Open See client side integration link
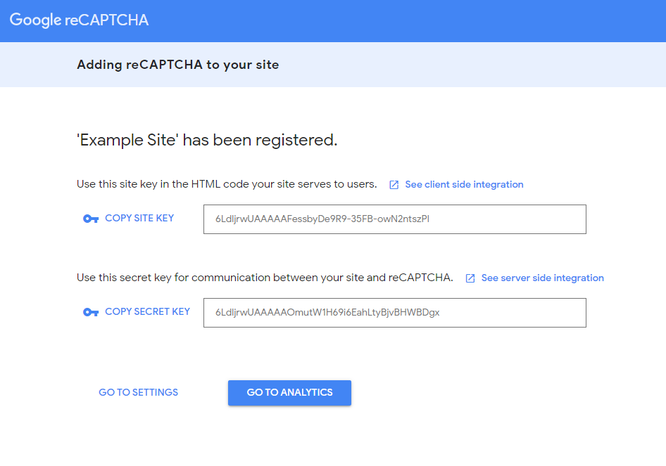This screenshot has width=666, height=466. coord(464,184)
